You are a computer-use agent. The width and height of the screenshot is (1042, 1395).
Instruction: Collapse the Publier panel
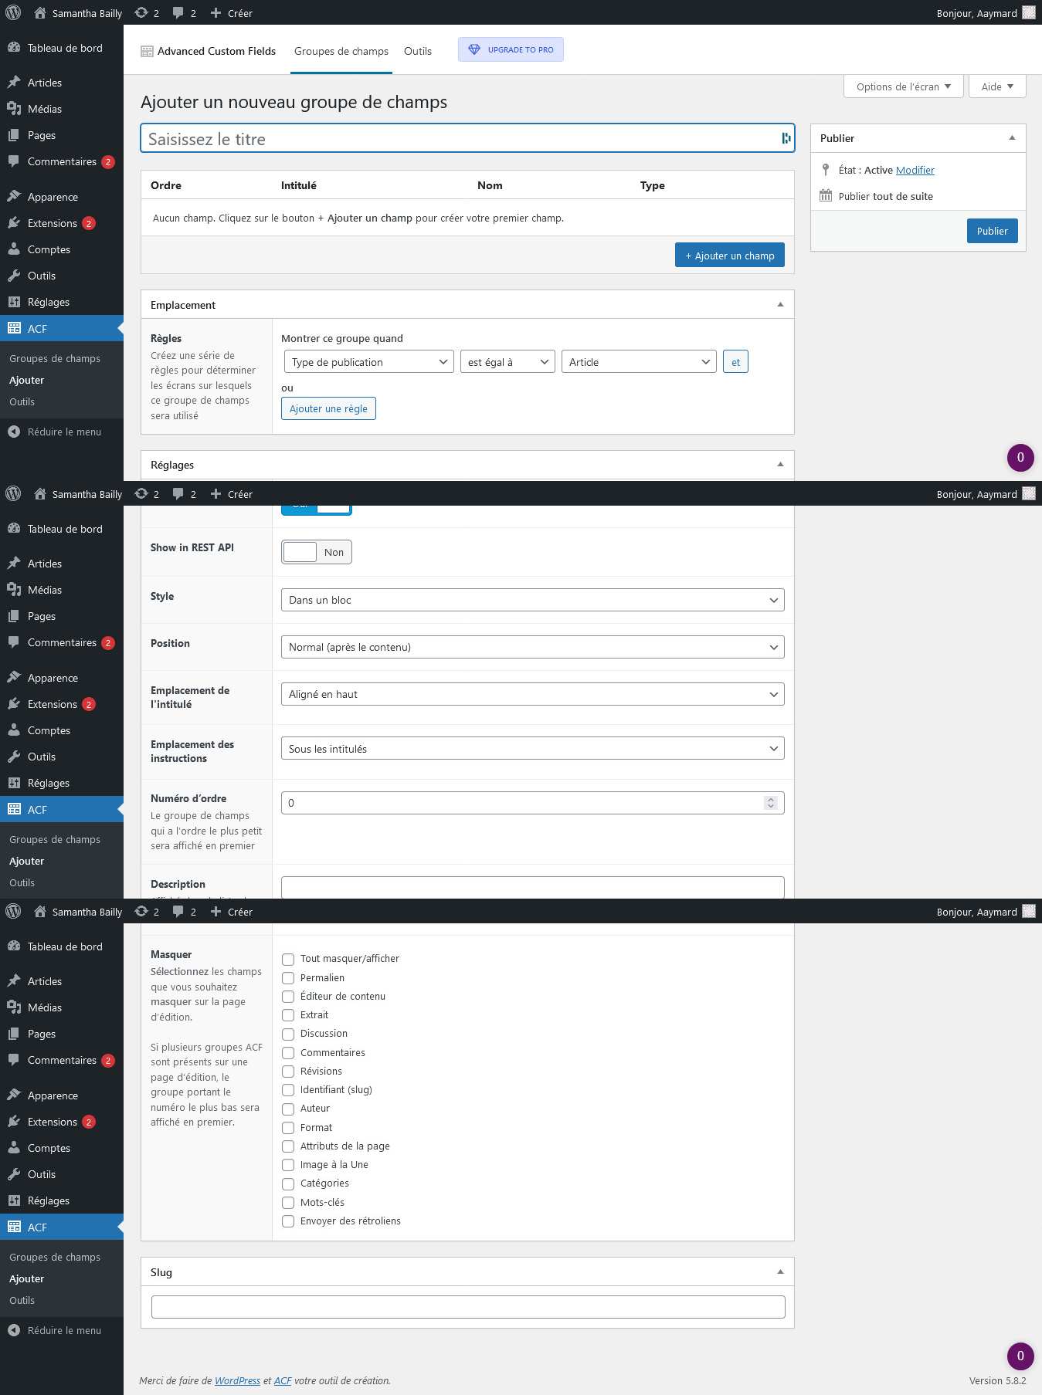pos(1012,138)
